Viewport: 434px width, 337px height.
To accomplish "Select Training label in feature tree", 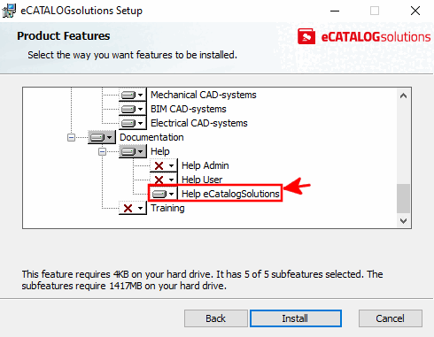I will point(167,208).
